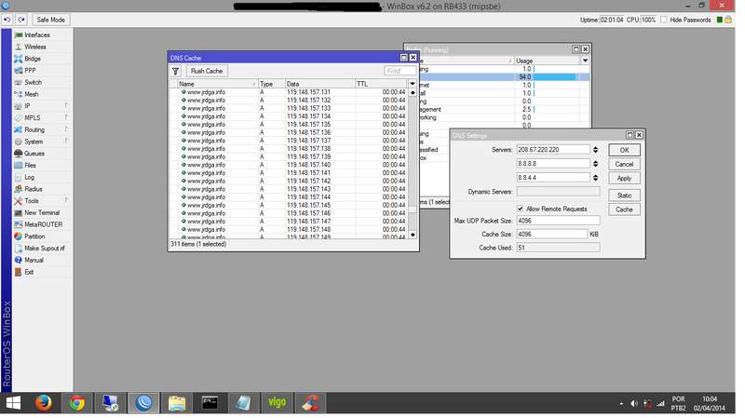Click the Chrome taskbar icon
The width and height of the screenshot is (745, 418).
pyautogui.click(x=76, y=403)
